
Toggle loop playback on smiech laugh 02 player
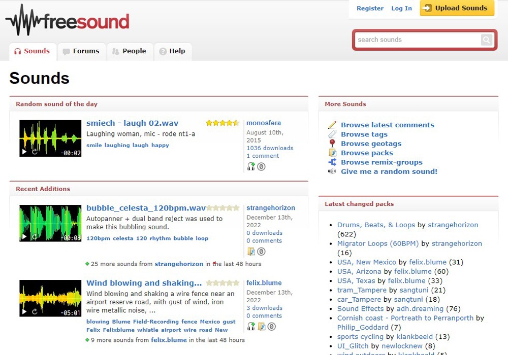click(35, 152)
